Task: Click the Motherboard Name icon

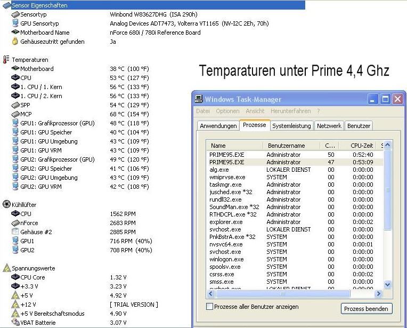Action: point(15,32)
